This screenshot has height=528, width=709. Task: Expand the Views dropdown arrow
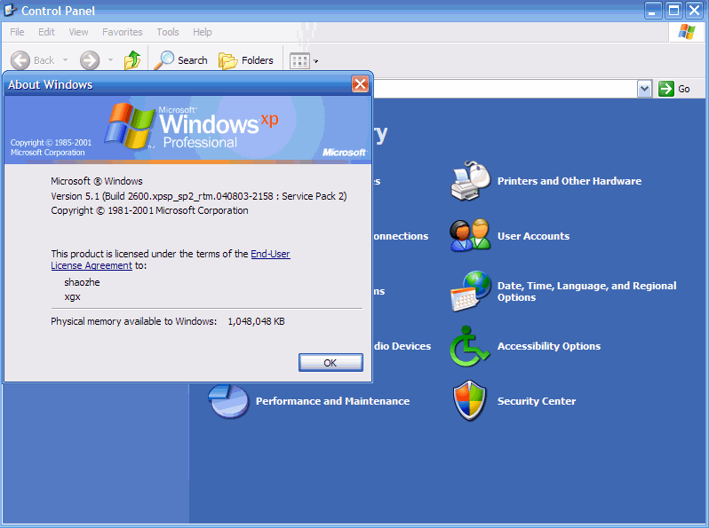pos(315,61)
